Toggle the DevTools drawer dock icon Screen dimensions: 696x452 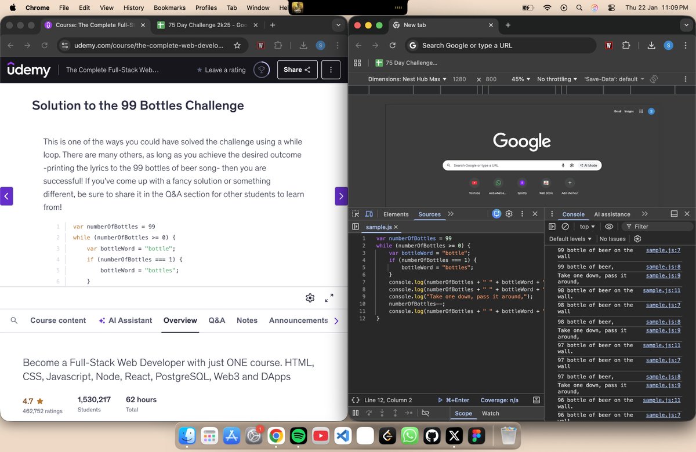pos(674,214)
